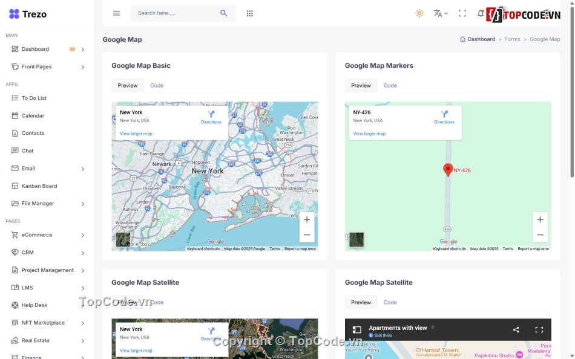Click View larger map in NY-426 card
The width and height of the screenshot is (575, 359).
pos(369,134)
